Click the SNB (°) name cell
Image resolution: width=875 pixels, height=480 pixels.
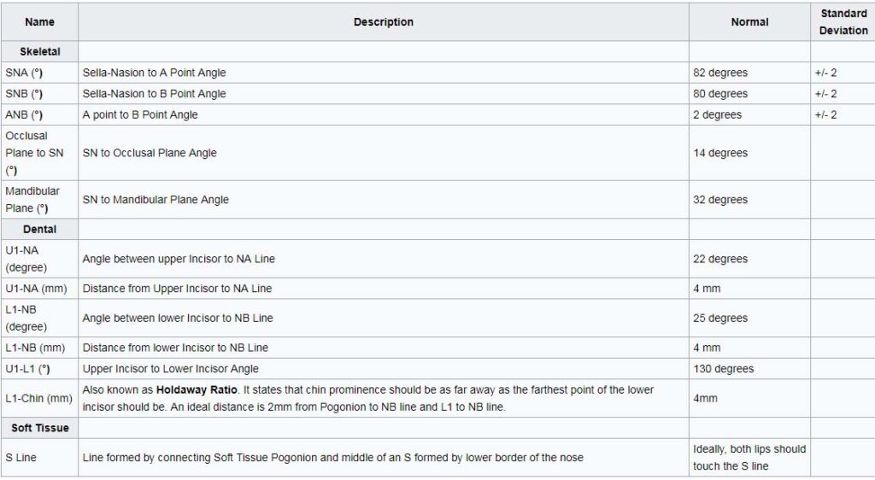point(24,94)
